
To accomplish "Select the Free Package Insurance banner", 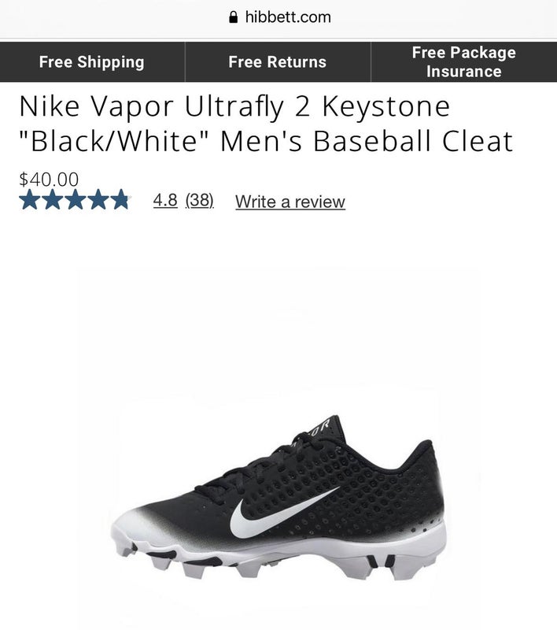I will point(464,62).
